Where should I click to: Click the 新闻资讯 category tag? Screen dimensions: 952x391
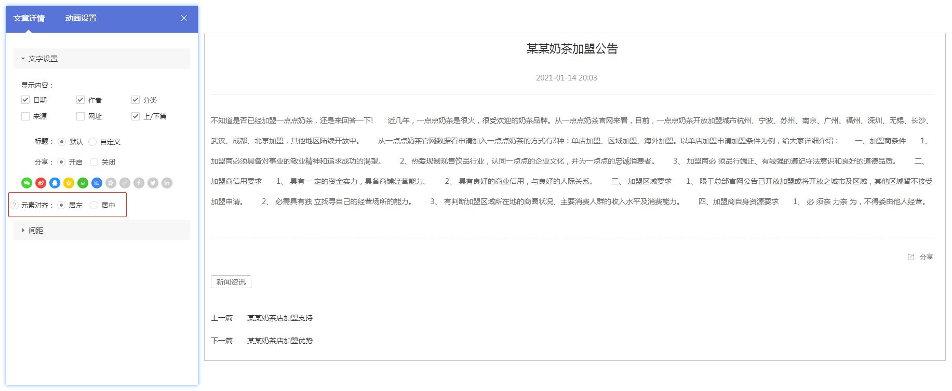pyautogui.click(x=231, y=282)
